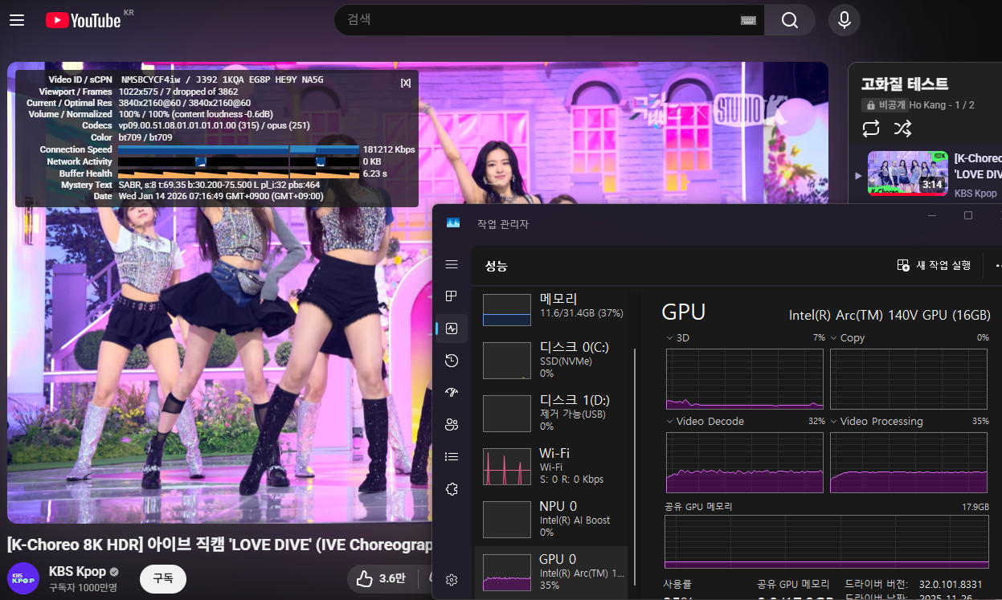Open Startup apps page in Task Manager
Image resolution: width=1002 pixels, height=600 pixels.
[x=452, y=393]
